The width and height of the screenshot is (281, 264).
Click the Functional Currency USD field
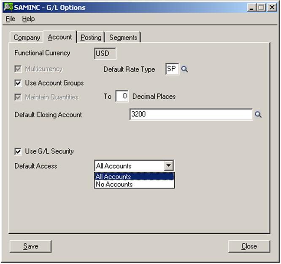pyautogui.click(x=105, y=54)
